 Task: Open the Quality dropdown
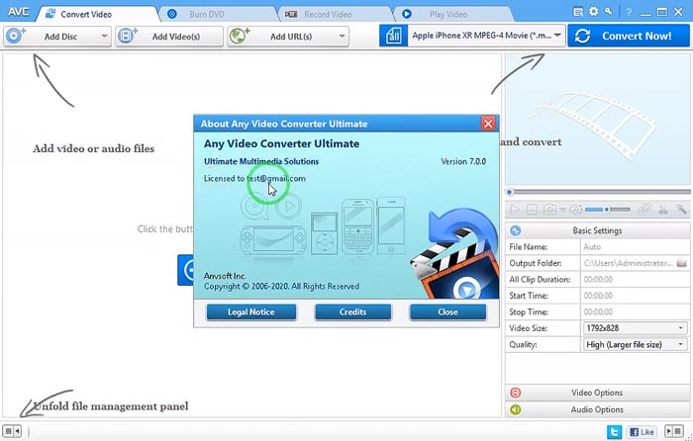tap(636, 344)
